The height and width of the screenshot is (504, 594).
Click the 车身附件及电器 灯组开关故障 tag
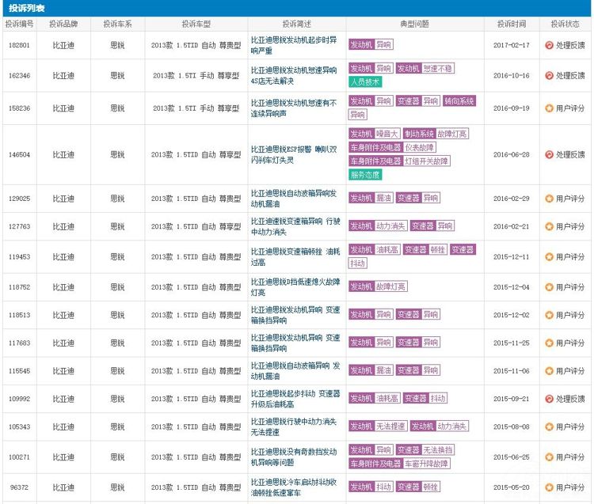pyautogui.click(x=400, y=161)
